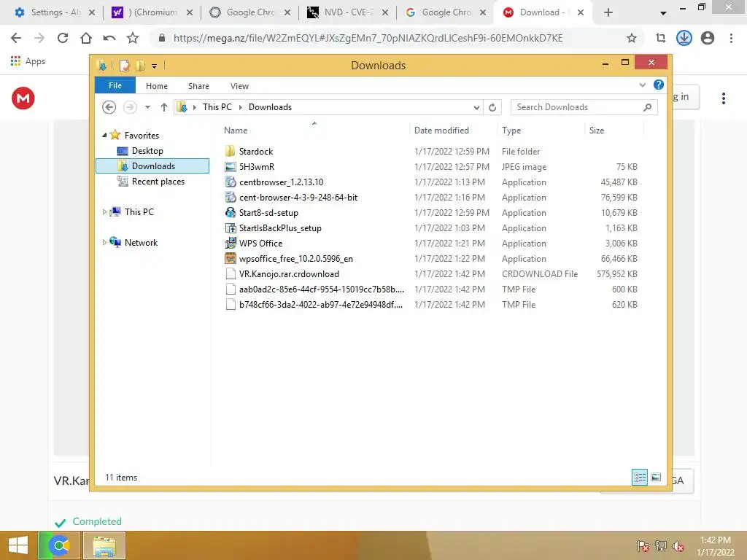
Task: Open address bar history dropdown
Action: 476,108
